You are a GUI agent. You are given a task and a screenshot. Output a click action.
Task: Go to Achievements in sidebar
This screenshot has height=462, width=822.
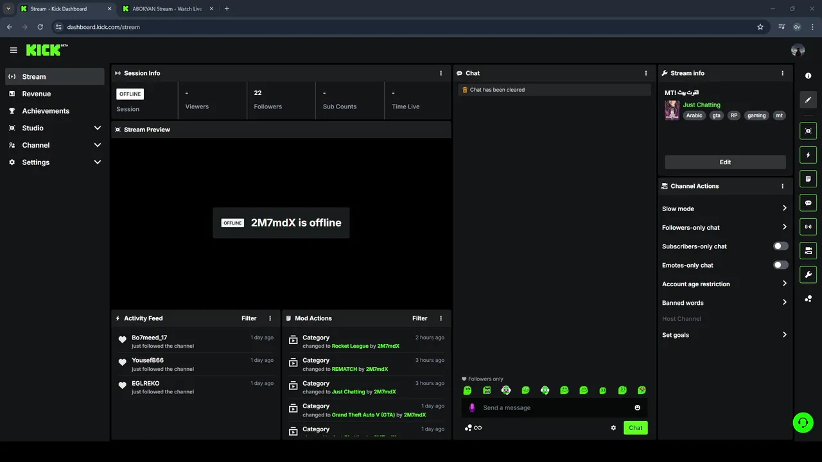55,111
